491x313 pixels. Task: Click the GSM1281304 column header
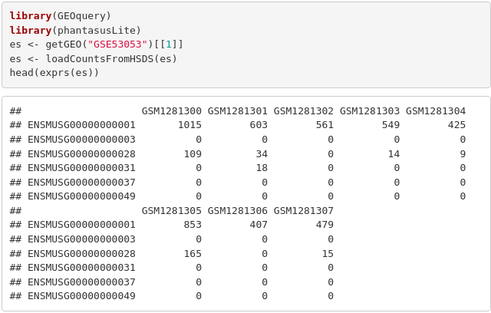tap(436, 111)
